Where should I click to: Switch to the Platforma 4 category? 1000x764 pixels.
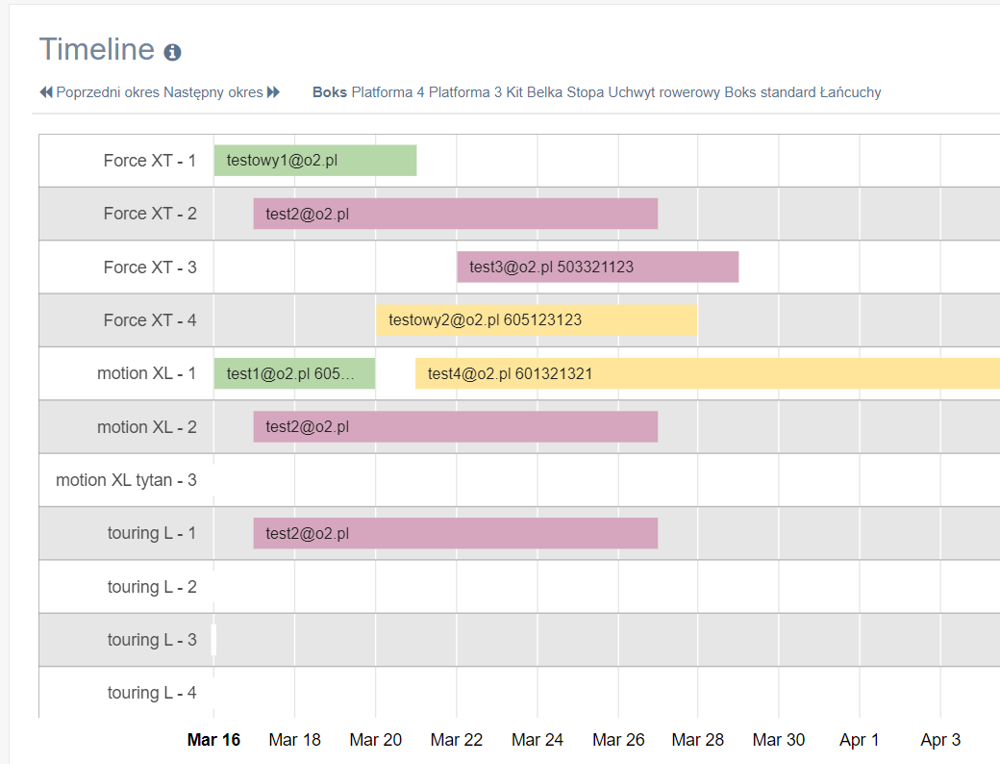click(x=387, y=92)
